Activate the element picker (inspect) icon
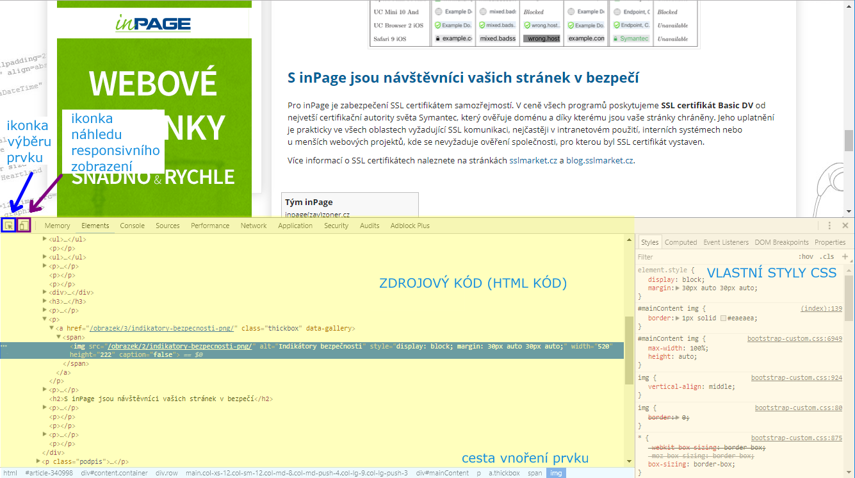The height and width of the screenshot is (478, 855). 8,226
